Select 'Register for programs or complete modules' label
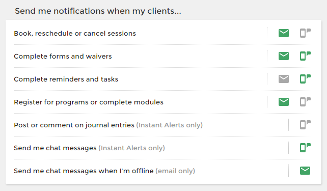This screenshot has height=191, width=327. [x=89, y=102]
